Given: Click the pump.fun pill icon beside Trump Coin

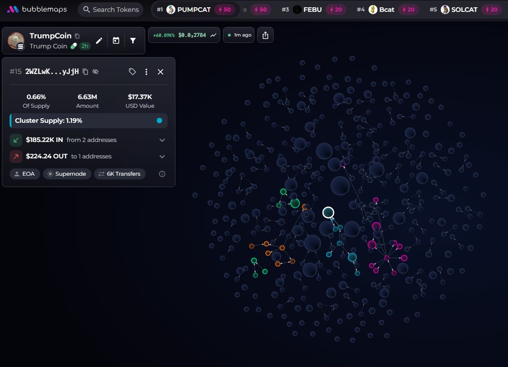Looking at the screenshot, I should coord(74,46).
